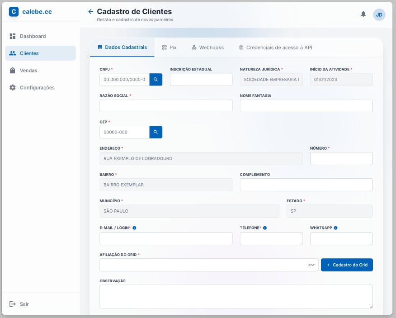Screen dimensions: 396x318
Task: Click the Razão Social input field
Action: tap(166, 106)
